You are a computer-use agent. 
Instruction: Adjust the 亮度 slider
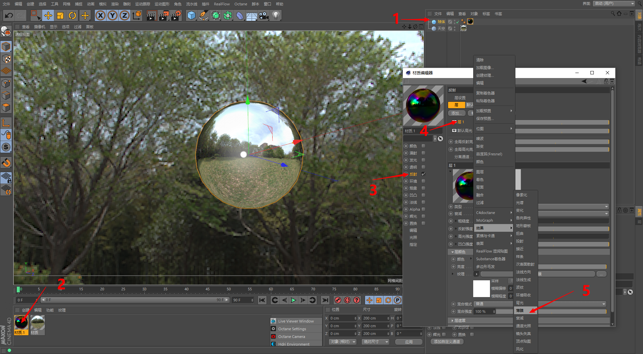coord(572,267)
